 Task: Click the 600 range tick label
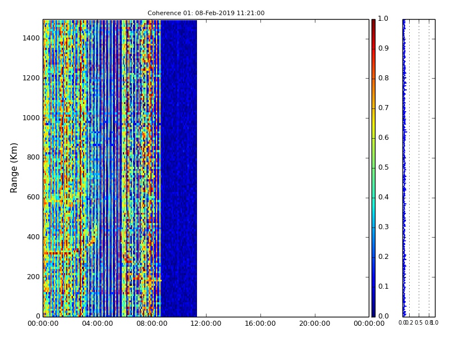click(33, 197)
